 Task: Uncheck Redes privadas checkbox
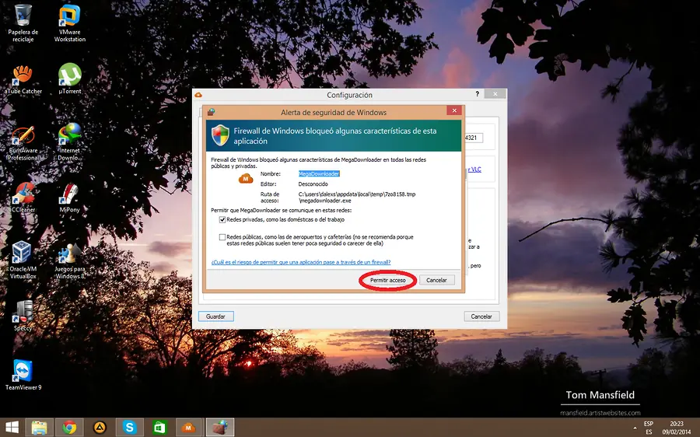[x=222, y=219]
